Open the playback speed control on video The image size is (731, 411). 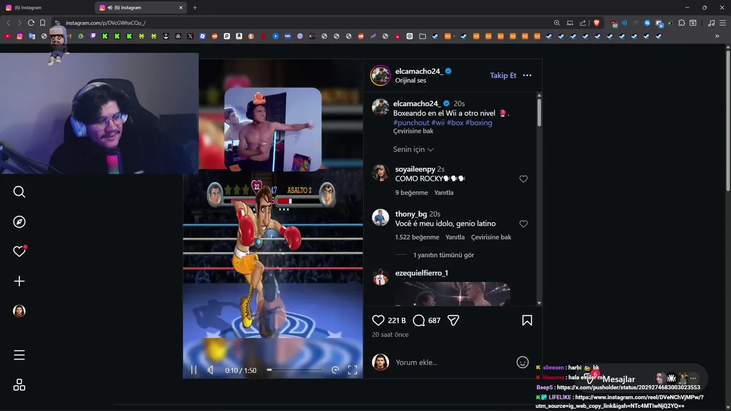coord(335,370)
